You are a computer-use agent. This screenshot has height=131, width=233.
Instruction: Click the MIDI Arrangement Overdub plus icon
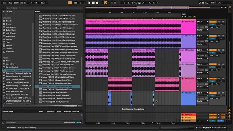click(103, 3)
